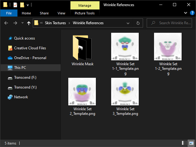The width and height of the screenshot is (196, 147).
Task: Switch to the Picture Tools tab
Action: click(85, 13)
